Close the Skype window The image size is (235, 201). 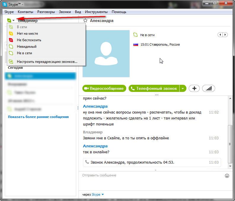pyautogui.click(x=226, y=3)
